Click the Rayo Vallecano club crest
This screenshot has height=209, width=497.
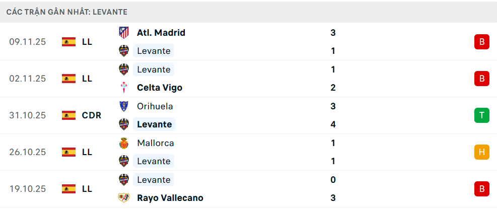123,198
